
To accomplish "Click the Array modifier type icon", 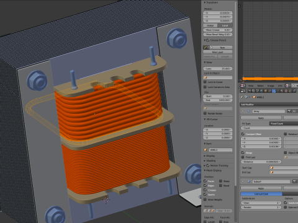I will tap(248, 111).
